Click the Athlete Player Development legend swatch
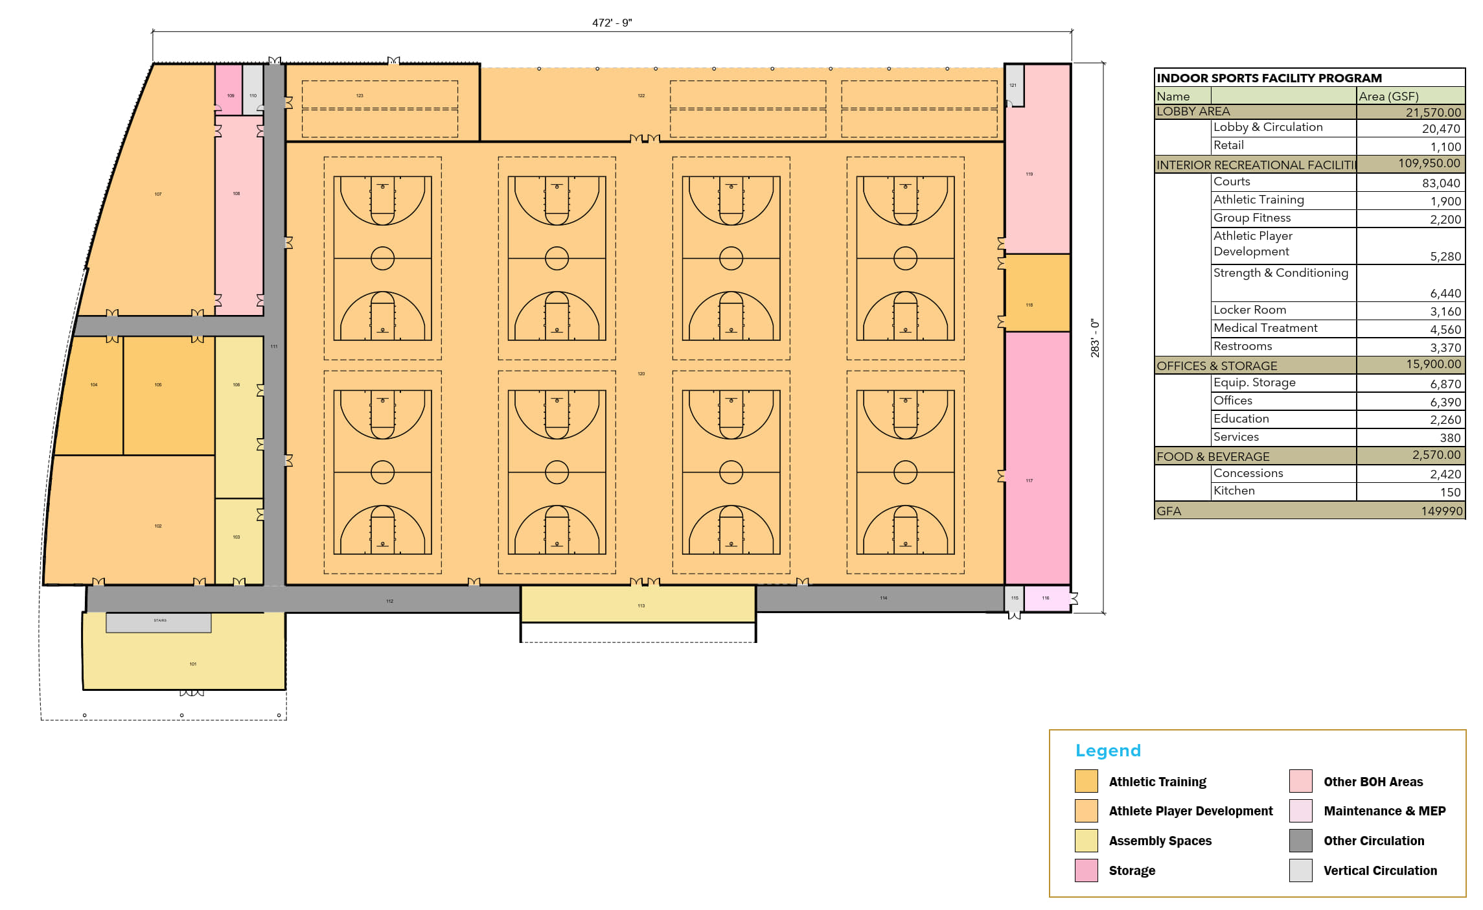This screenshot has width=1483, height=910. coord(1086,811)
